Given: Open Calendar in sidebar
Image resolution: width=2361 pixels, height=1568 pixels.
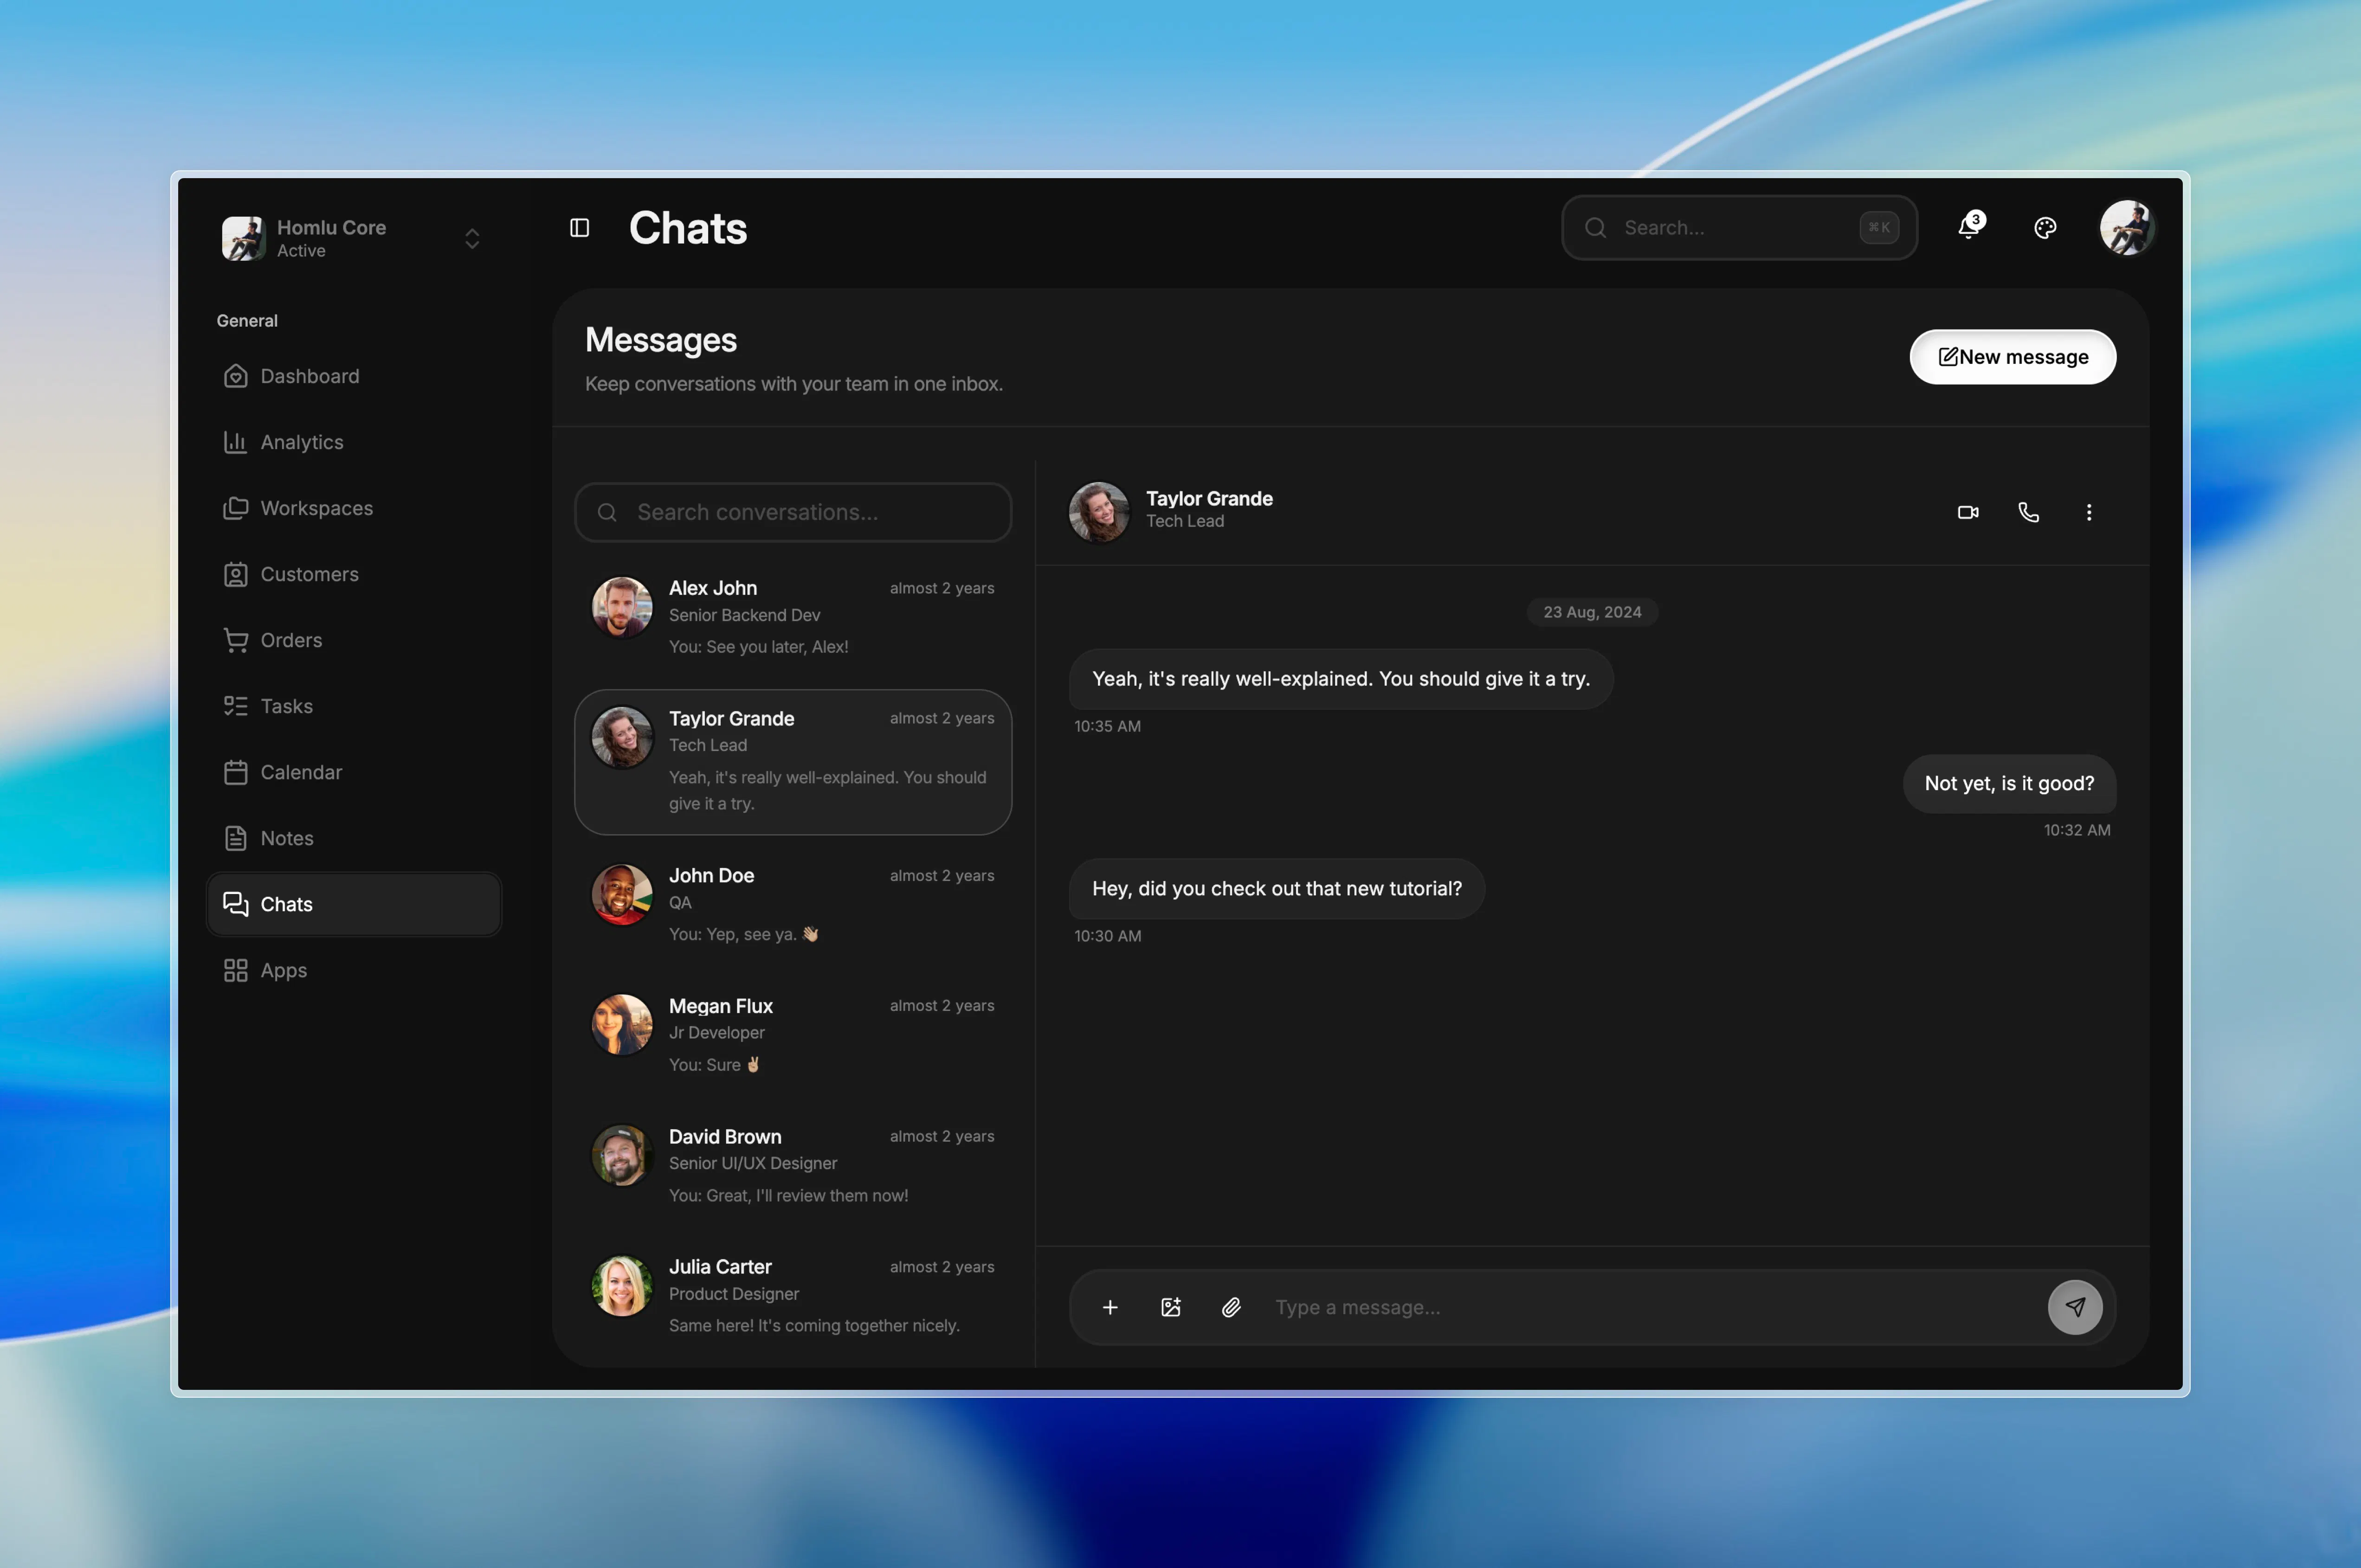Looking at the screenshot, I should [x=354, y=772].
